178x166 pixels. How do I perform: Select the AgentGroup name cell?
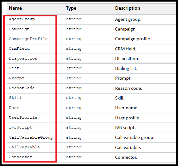(22, 19)
